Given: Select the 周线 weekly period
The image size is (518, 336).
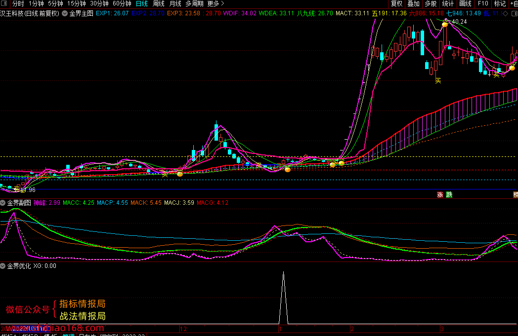Looking at the screenshot, I should pyautogui.click(x=159, y=3).
